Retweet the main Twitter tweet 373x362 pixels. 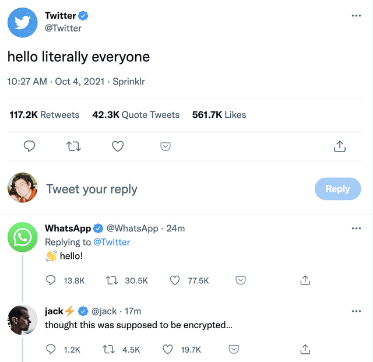(73, 146)
